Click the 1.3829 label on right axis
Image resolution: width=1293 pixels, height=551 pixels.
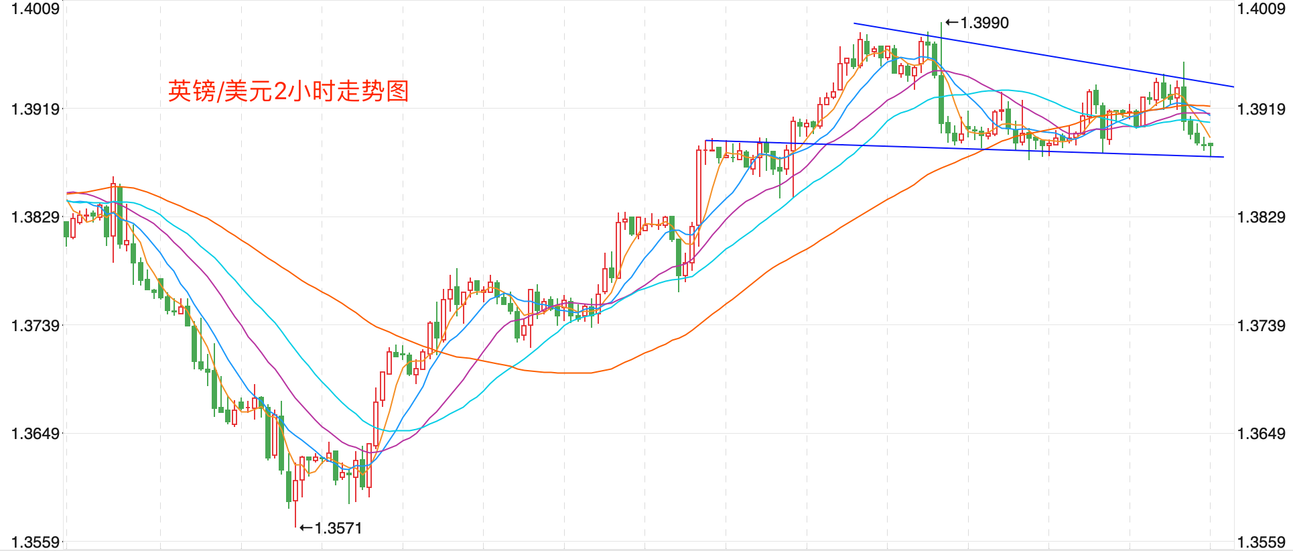(1261, 217)
